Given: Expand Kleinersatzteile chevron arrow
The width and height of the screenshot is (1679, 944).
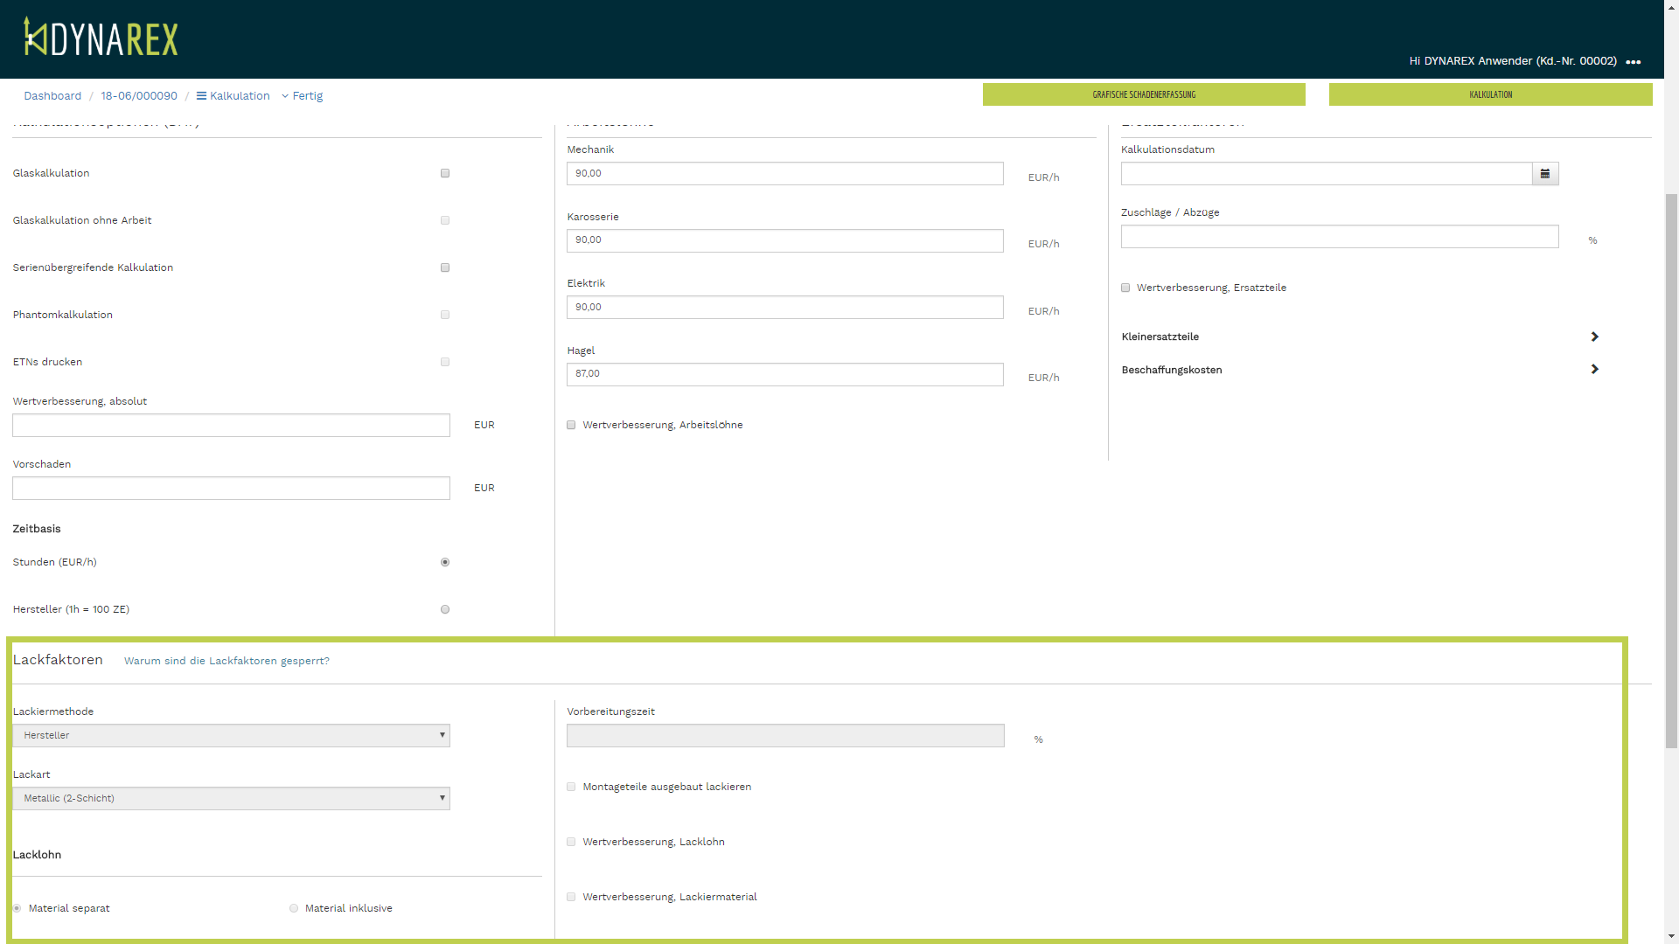Looking at the screenshot, I should 1594,337.
